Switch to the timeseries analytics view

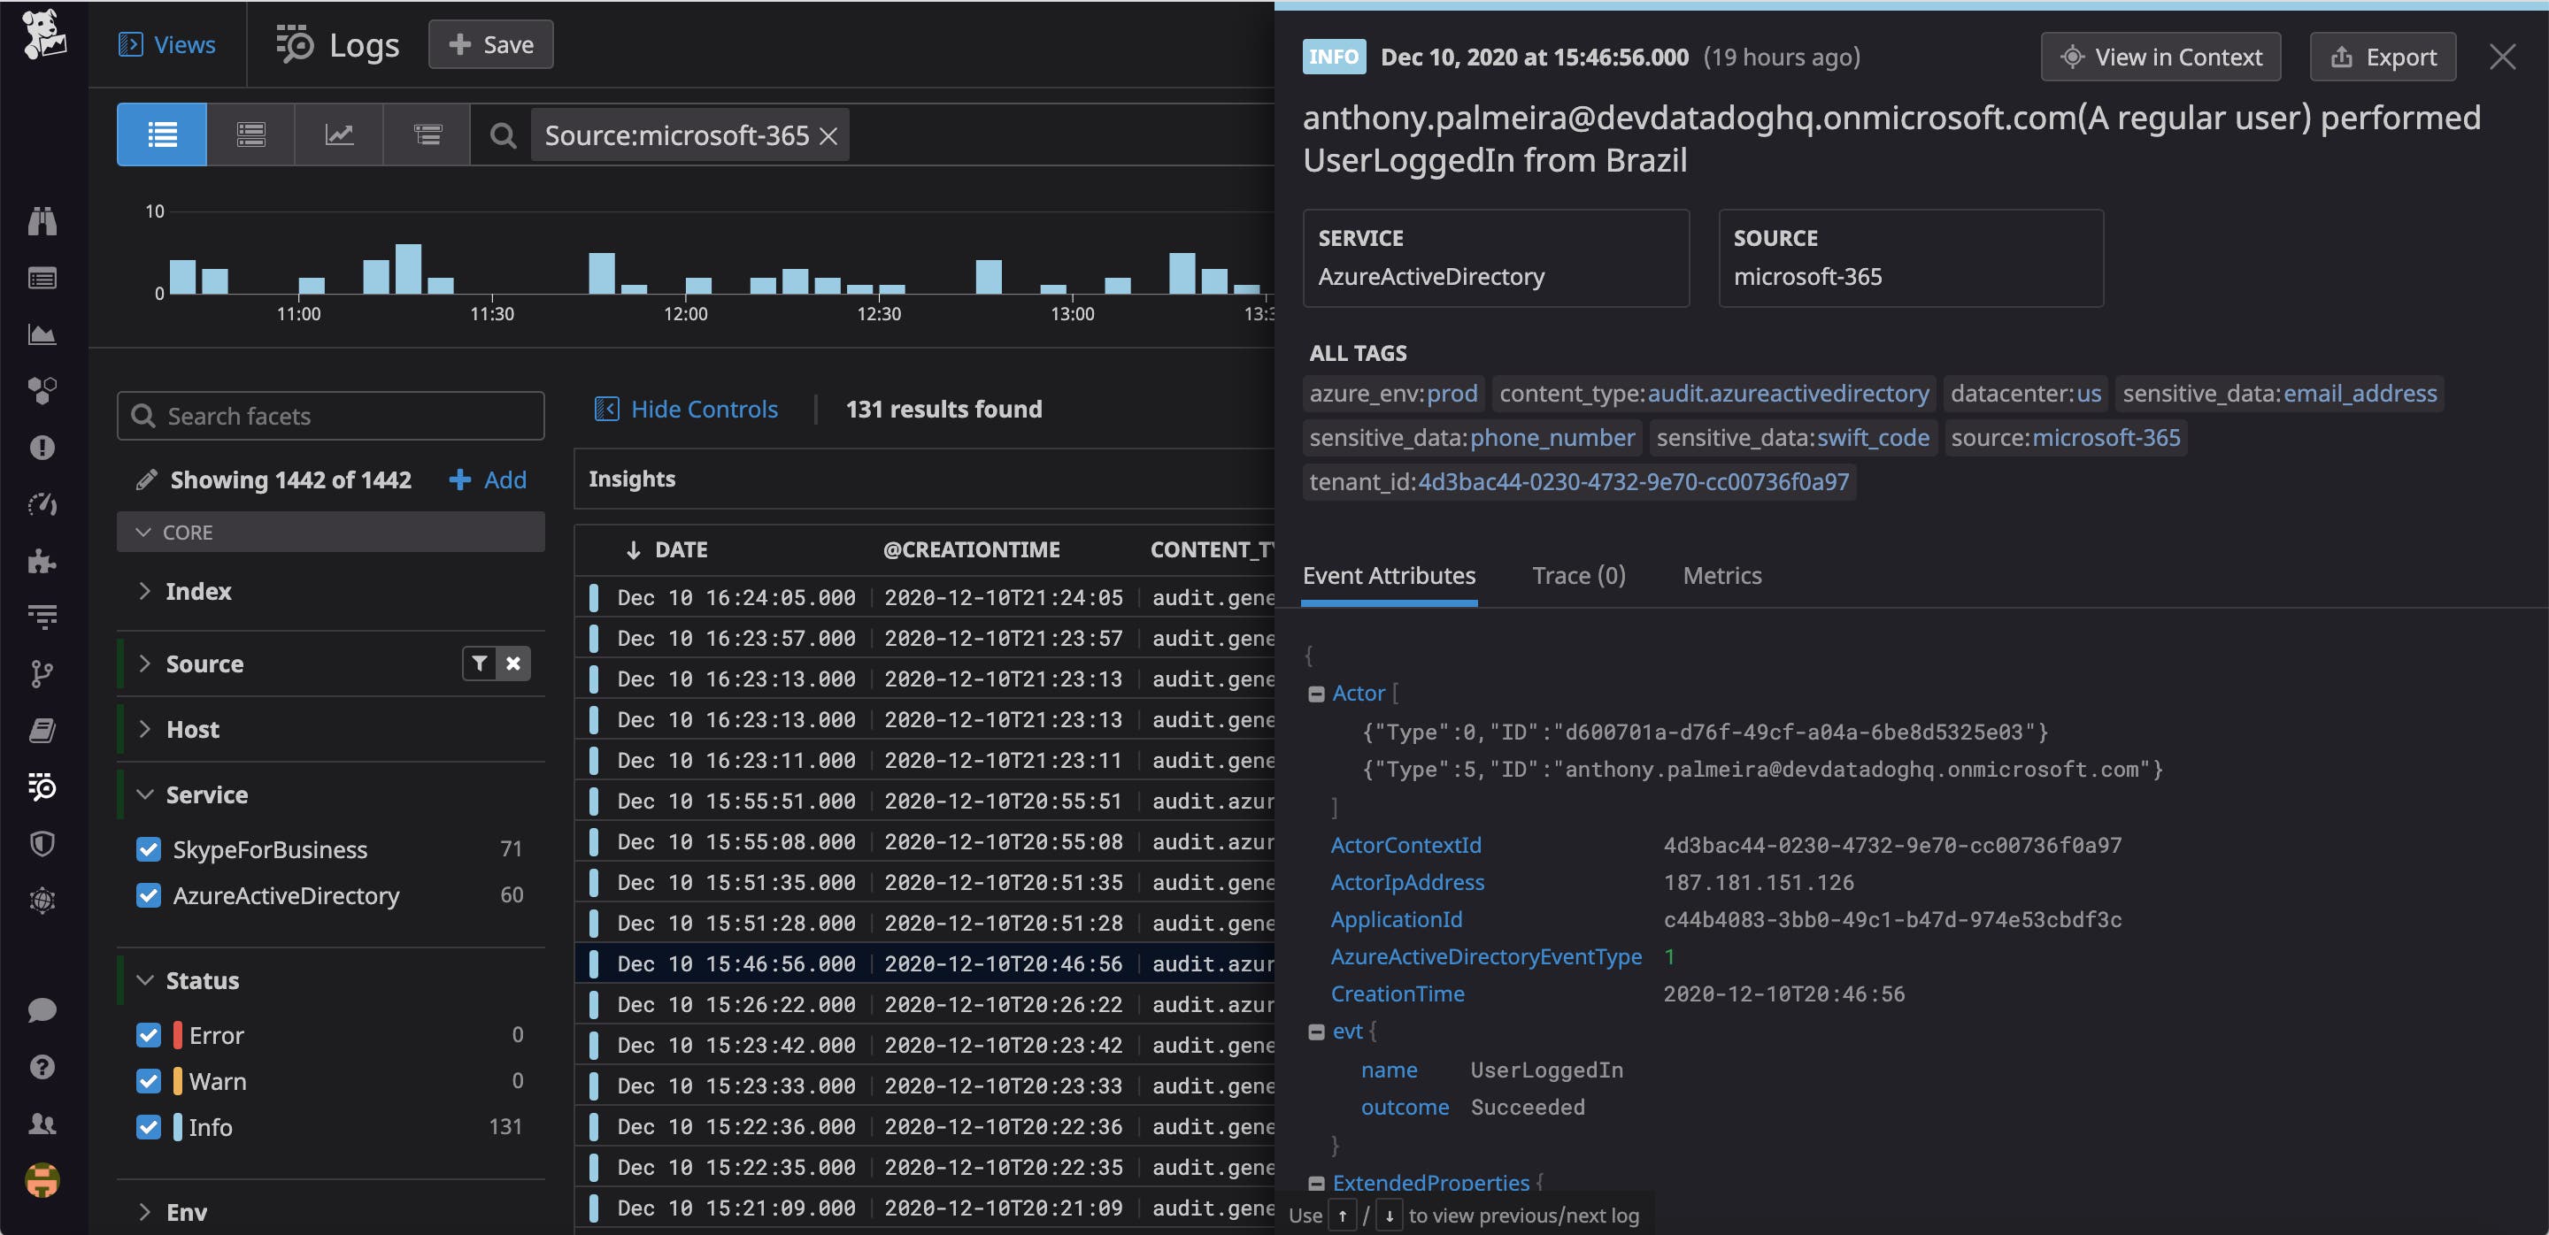point(339,134)
